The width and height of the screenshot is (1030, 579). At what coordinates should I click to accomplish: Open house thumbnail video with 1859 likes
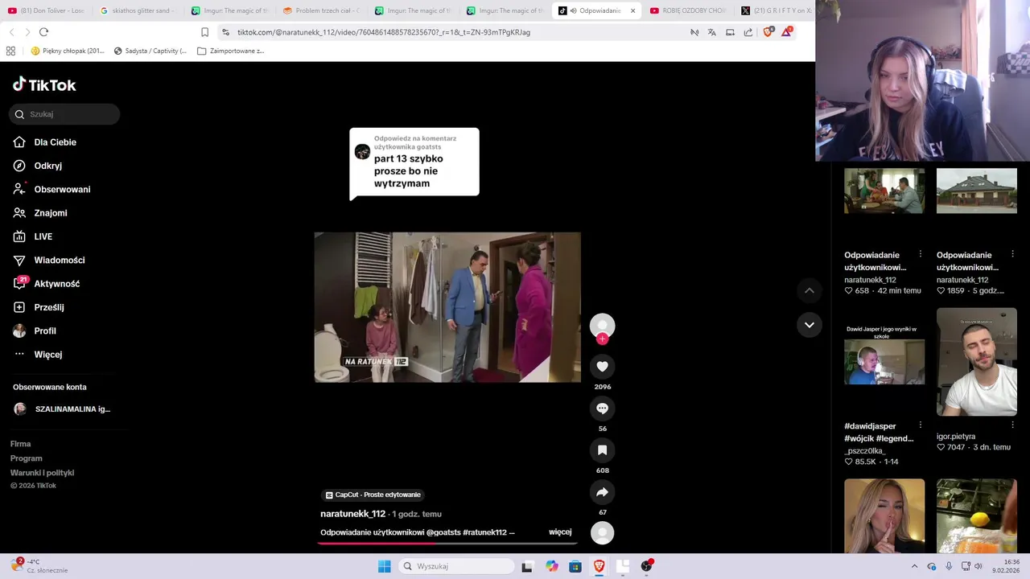click(x=977, y=191)
